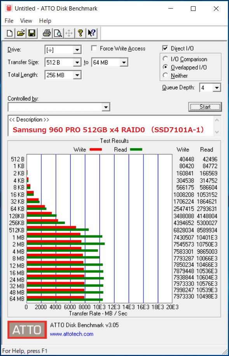Save results with the floppy disk icon
This screenshot has height=356, width=229.
31,33
